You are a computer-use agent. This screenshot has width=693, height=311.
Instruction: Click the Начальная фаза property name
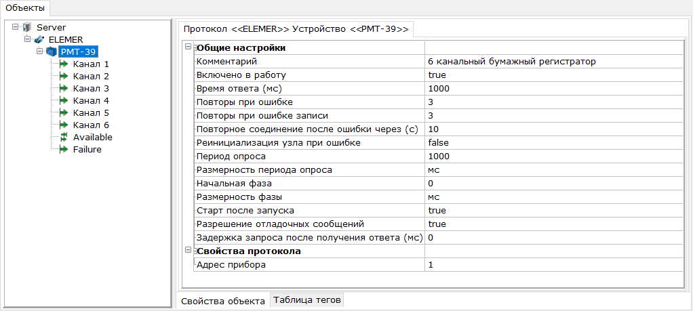(234, 184)
